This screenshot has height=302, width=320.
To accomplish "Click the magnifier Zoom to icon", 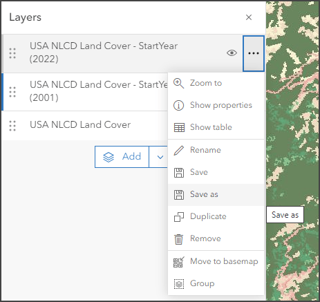I will coord(178,84).
